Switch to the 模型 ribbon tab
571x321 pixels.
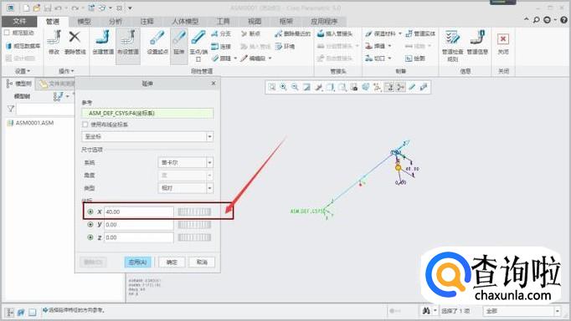tap(84, 22)
